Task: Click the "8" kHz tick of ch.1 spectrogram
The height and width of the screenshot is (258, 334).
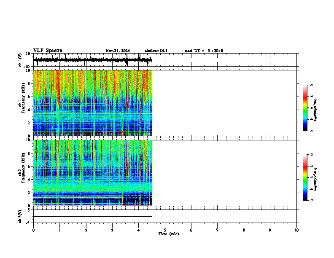Action: (30, 83)
